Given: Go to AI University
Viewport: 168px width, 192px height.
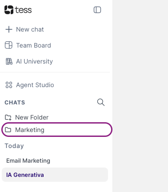Looking at the screenshot, I should coord(34,61).
